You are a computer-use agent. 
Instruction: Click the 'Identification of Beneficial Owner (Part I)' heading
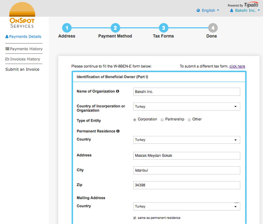point(112,77)
